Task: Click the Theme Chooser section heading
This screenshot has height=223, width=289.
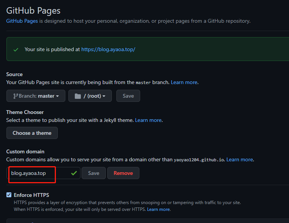Action: (25, 112)
